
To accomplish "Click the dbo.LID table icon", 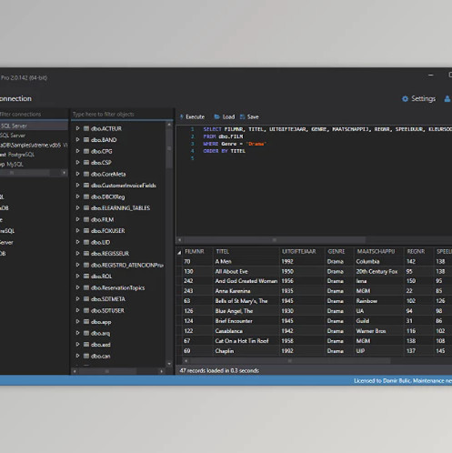I will pyautogui.click(x=86, y=242).
